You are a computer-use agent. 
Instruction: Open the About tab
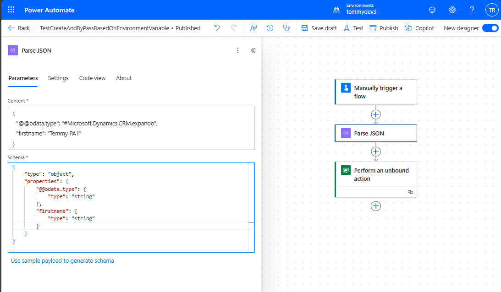[x=124, y=78]
